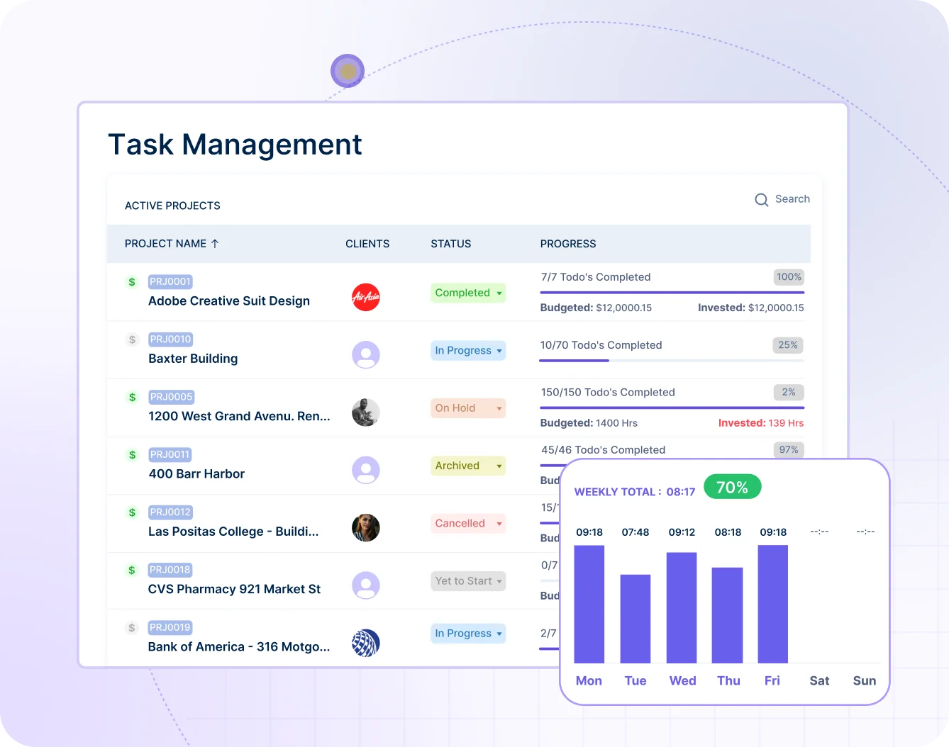
Task: Open 1200 West Grand Avenu project
Action: point(239,416)
